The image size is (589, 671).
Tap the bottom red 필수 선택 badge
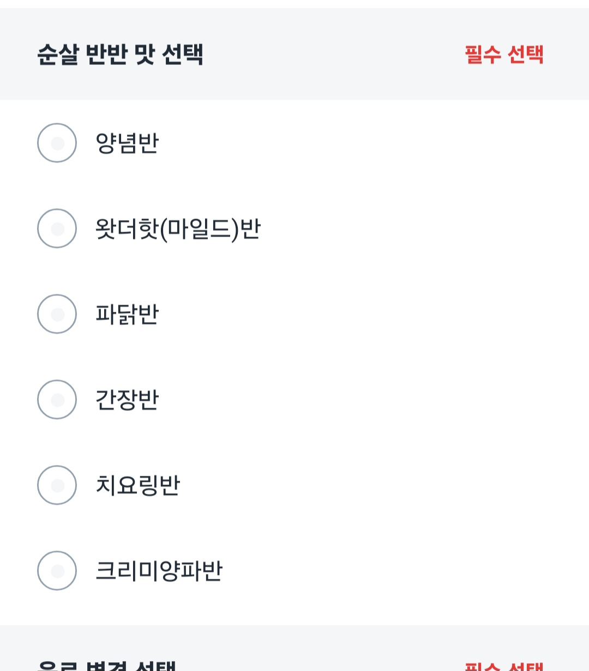(x=504, y=666)
